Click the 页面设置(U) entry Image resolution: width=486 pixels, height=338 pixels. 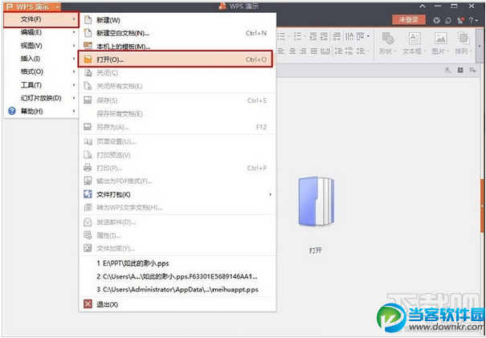coord(178,142)
